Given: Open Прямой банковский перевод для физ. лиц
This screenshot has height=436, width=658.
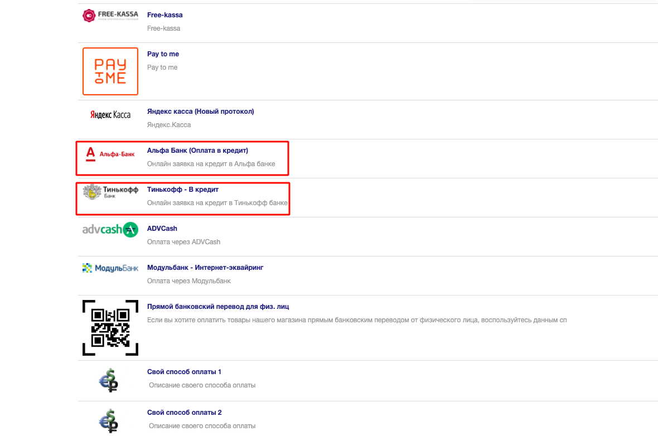Looking at the screenshot, I should tap(218, 307).
